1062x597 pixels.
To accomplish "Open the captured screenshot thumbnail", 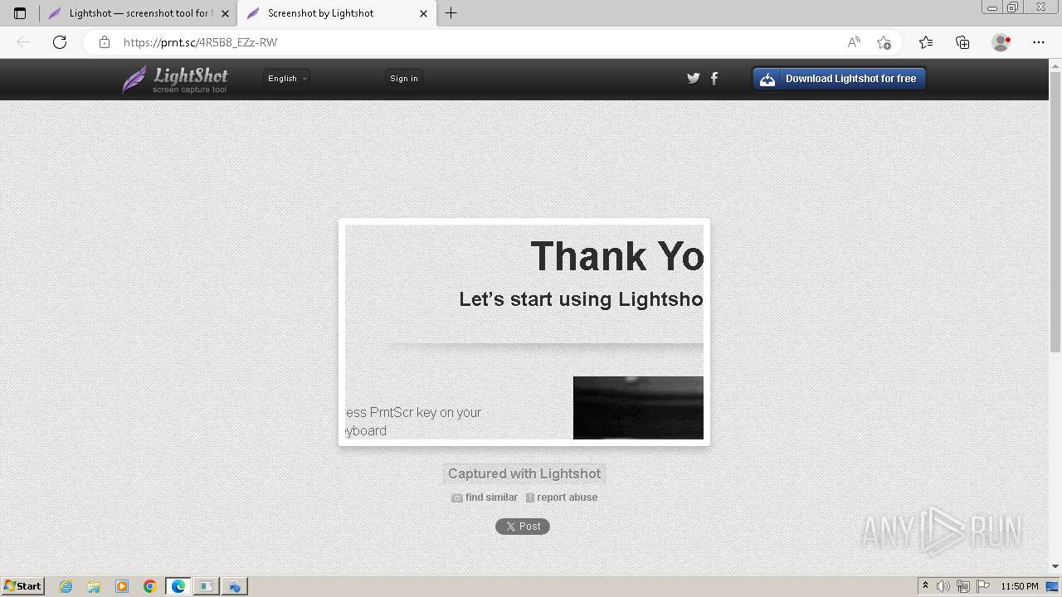I will click(x=524, y=332).
